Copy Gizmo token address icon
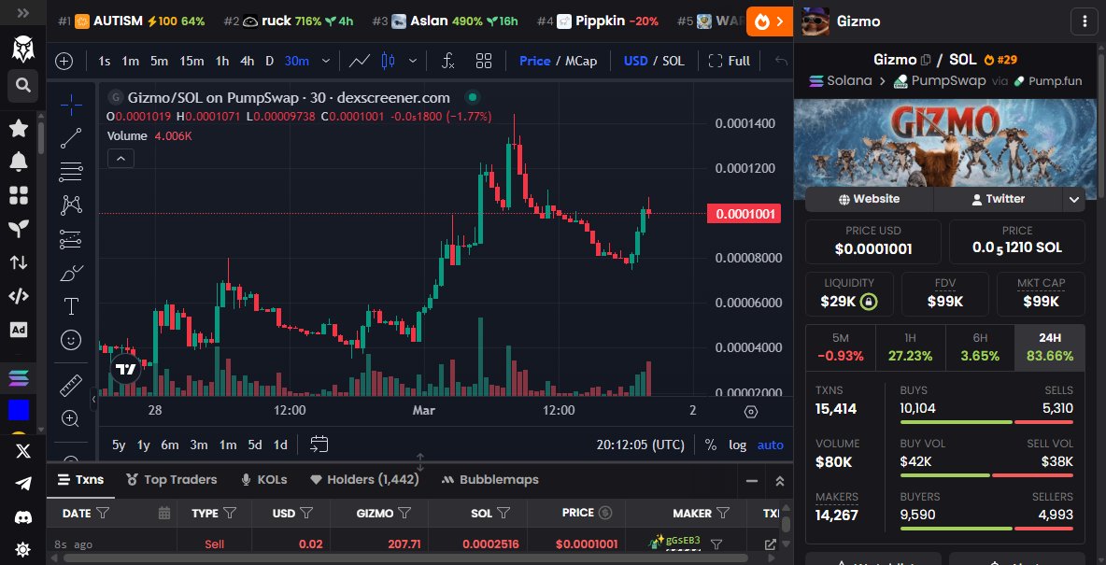The image size is (1106, 565). tap(926, 60)
